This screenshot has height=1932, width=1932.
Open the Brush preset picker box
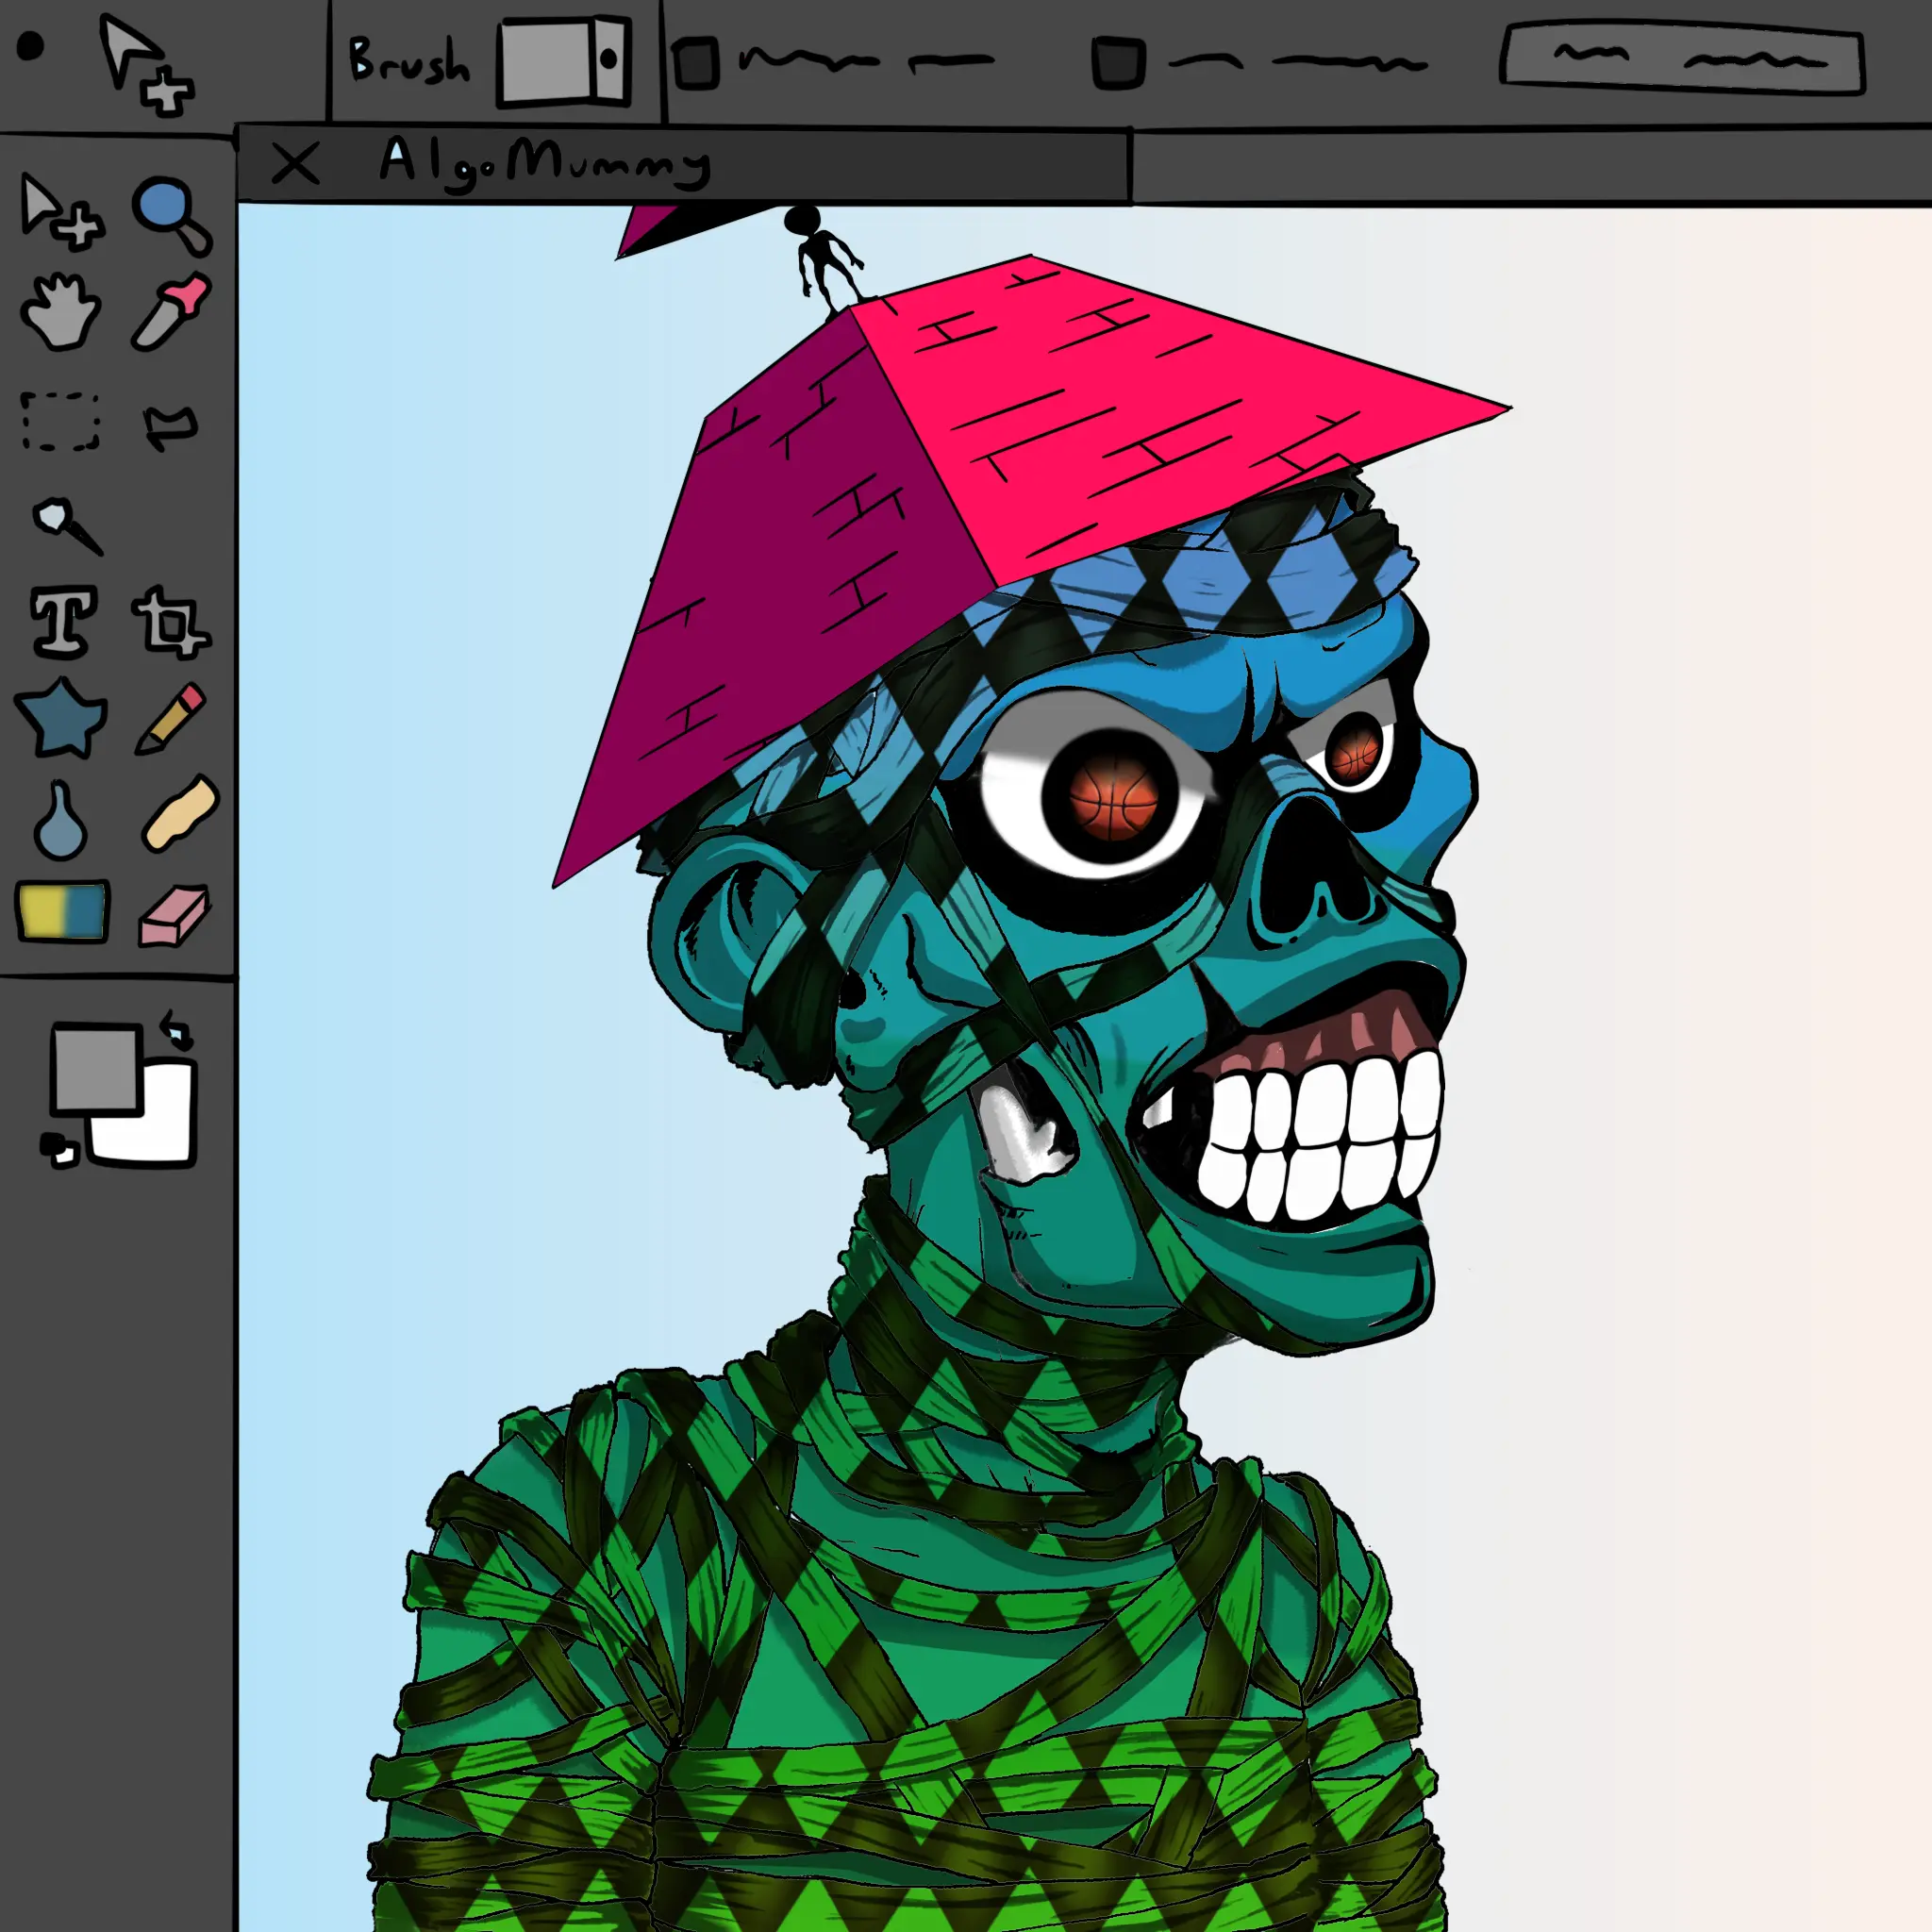point(565,60)
